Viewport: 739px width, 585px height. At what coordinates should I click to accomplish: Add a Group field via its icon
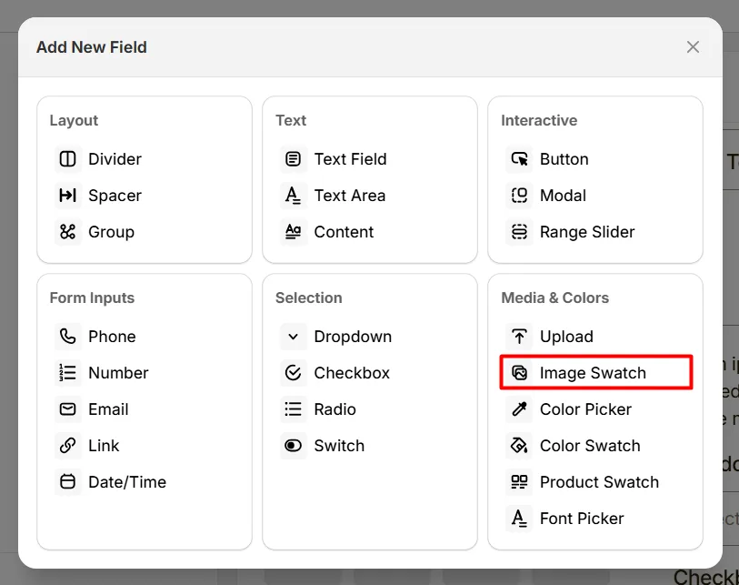pos(67,232)
